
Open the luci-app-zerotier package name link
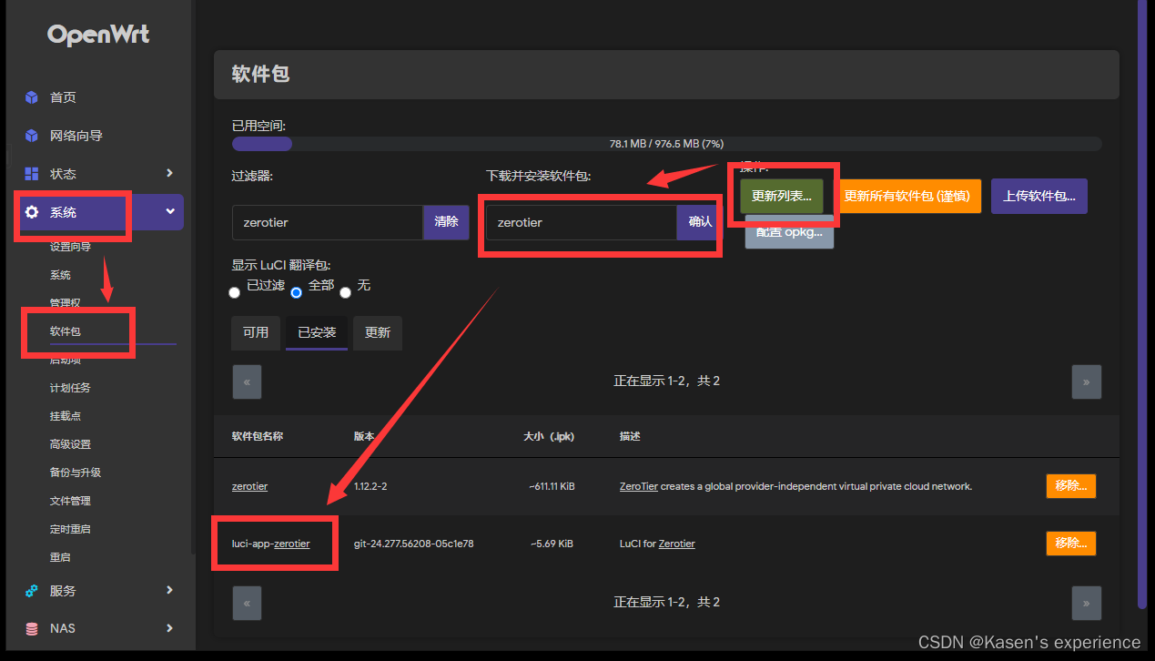pos(270,544)
